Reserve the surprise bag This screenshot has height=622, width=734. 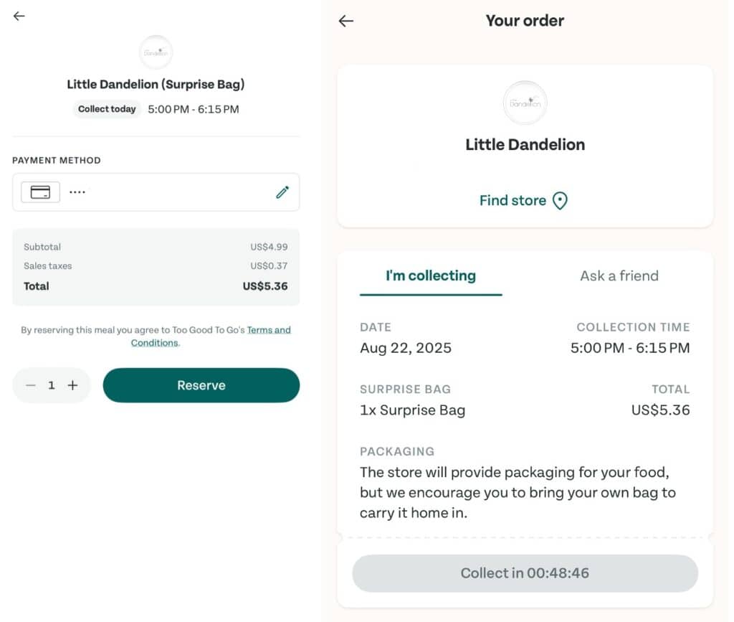tap(201, 385)
